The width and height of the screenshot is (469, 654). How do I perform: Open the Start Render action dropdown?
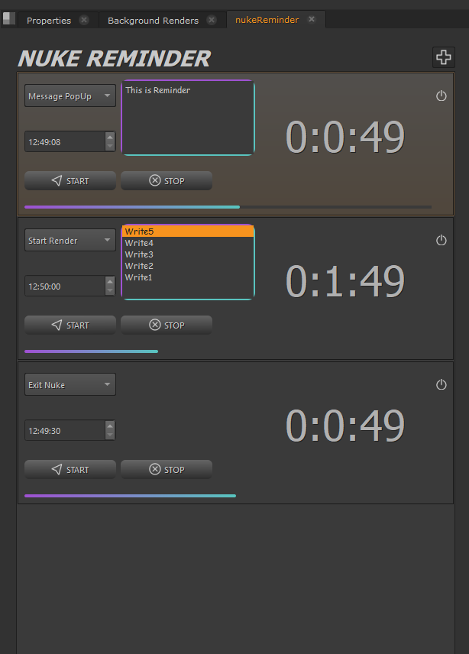click(70, 240)
